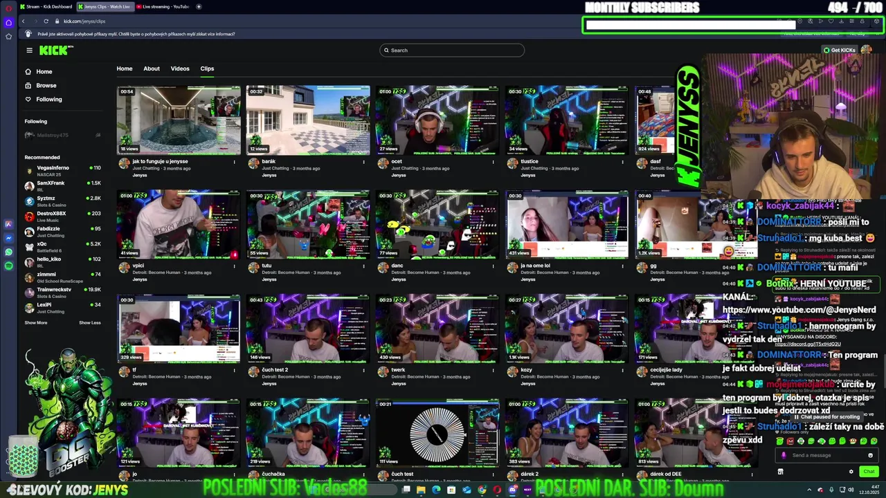Open options menu for 'tlustice' clip
This screenshot has height=498, width=886.
point(622,162)
